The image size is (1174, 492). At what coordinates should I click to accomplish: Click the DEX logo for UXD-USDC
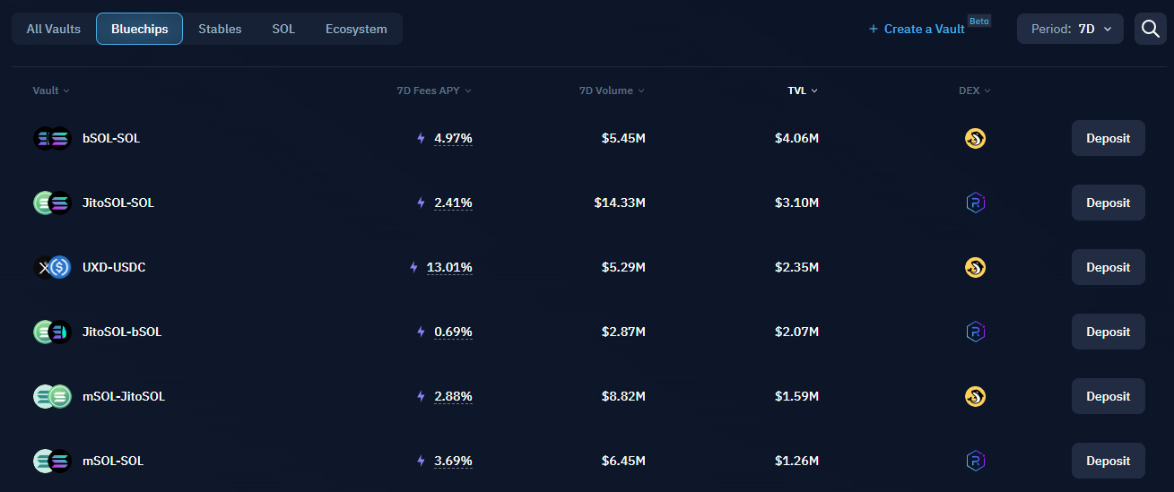[x=975, y=268]
